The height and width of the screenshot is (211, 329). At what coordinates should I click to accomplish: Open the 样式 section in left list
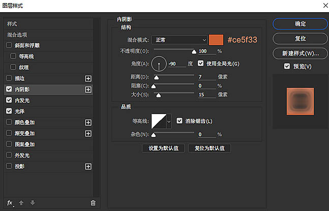pos(48,24)
